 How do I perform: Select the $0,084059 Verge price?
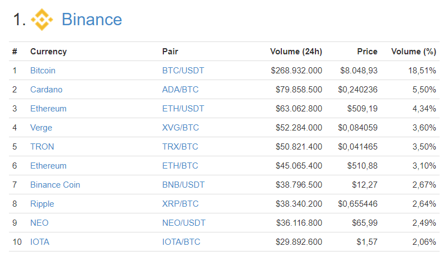click(358, 128)
